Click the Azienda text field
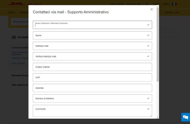 coord(92,88)
